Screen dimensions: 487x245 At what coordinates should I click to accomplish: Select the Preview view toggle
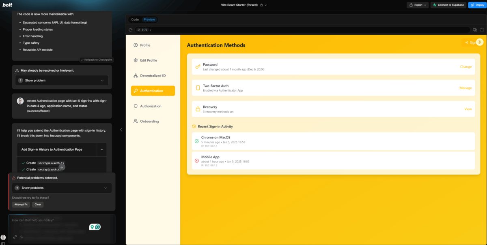point(149,19)
